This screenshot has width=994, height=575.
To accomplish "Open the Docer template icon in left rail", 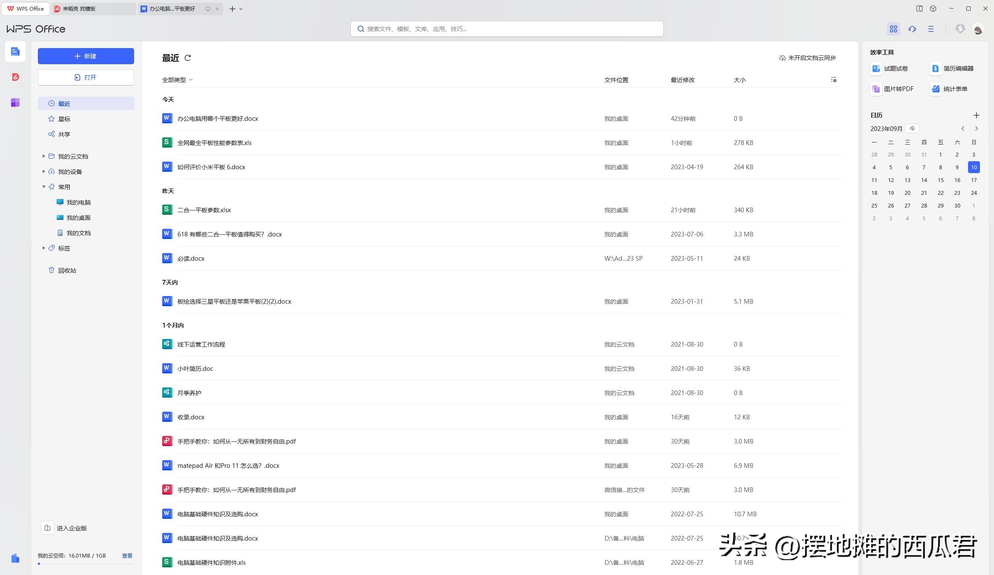I will [15, 77].
